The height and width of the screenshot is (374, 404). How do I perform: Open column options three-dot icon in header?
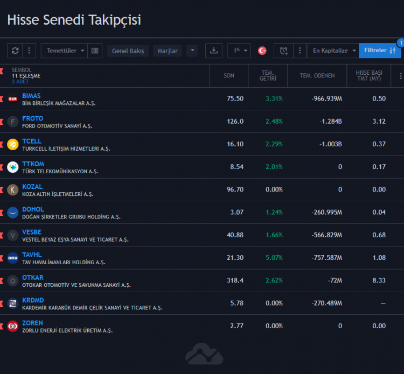400,76
